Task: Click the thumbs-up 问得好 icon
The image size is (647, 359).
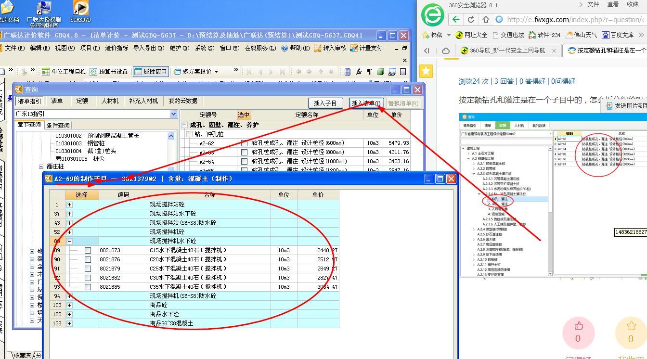Action: pyautogui.click(x=578, y=326)
